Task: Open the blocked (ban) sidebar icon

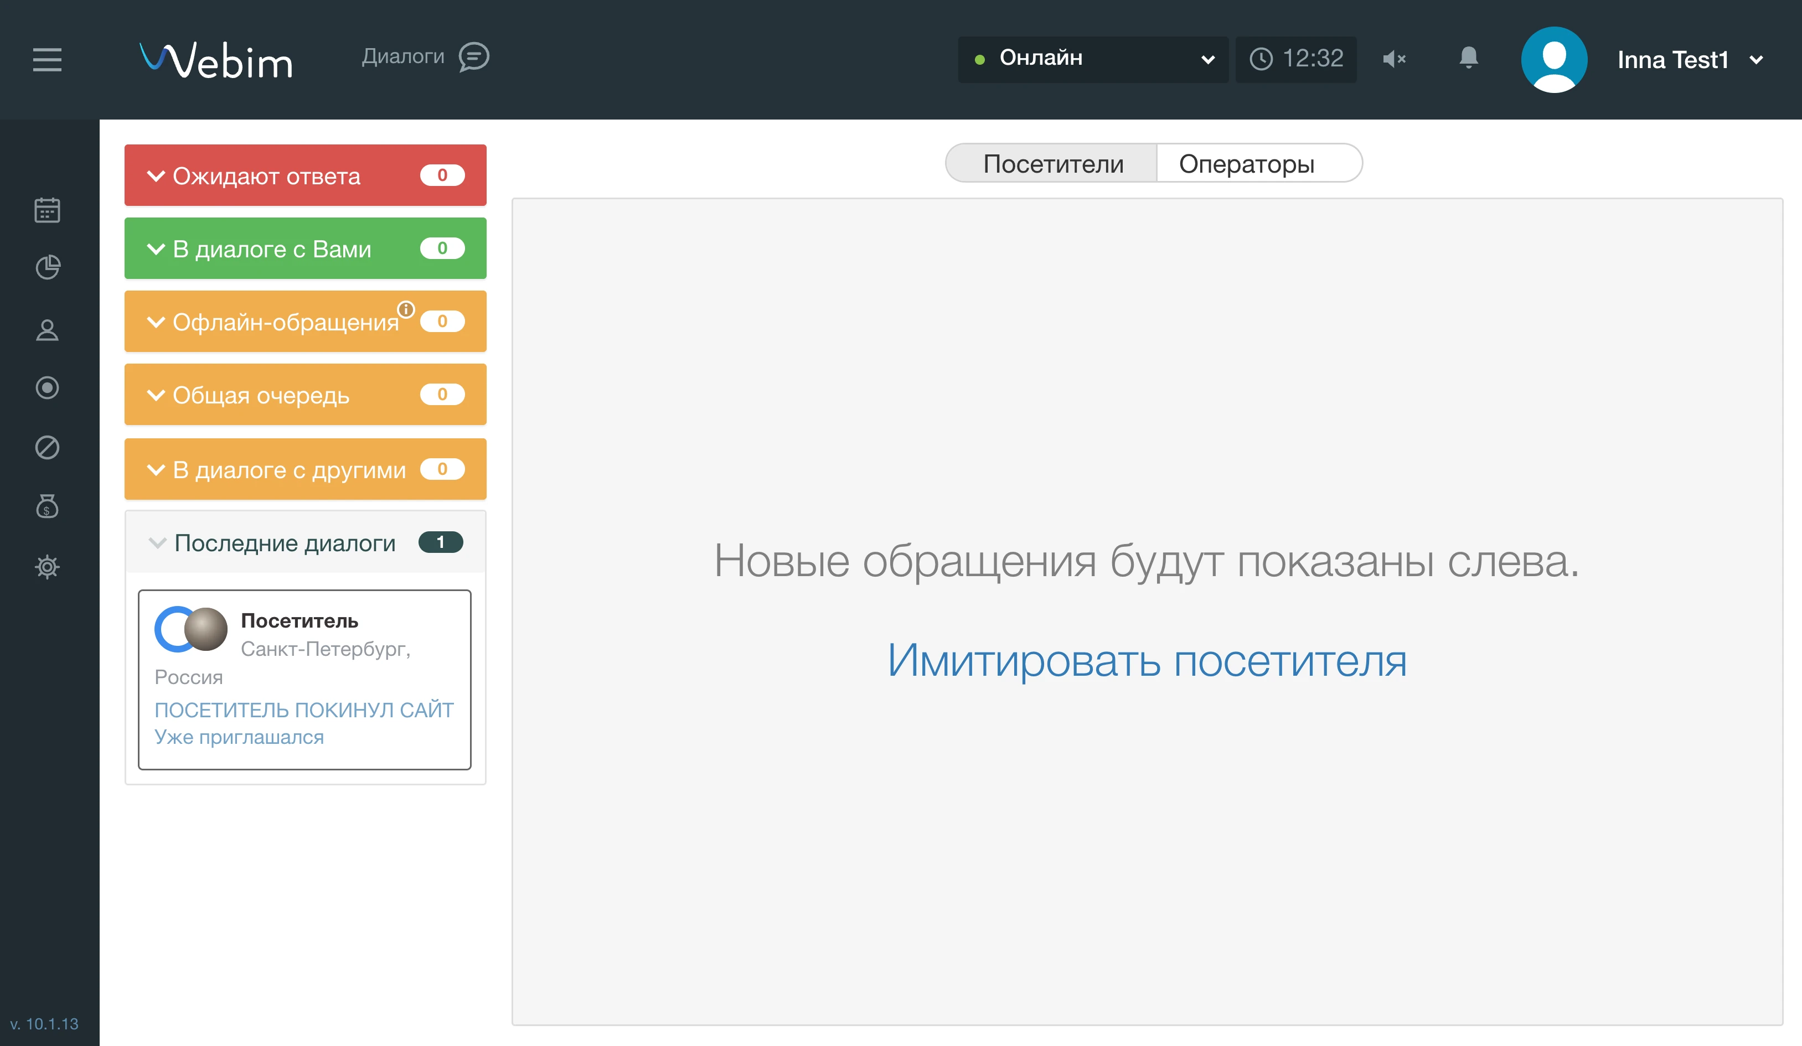Action: (x=47, y=448)
